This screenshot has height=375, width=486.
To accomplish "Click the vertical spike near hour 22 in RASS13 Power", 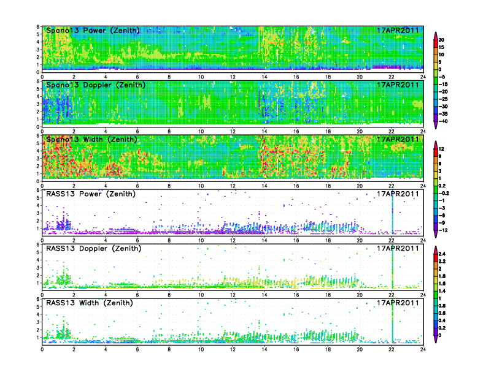I will 393,213.
